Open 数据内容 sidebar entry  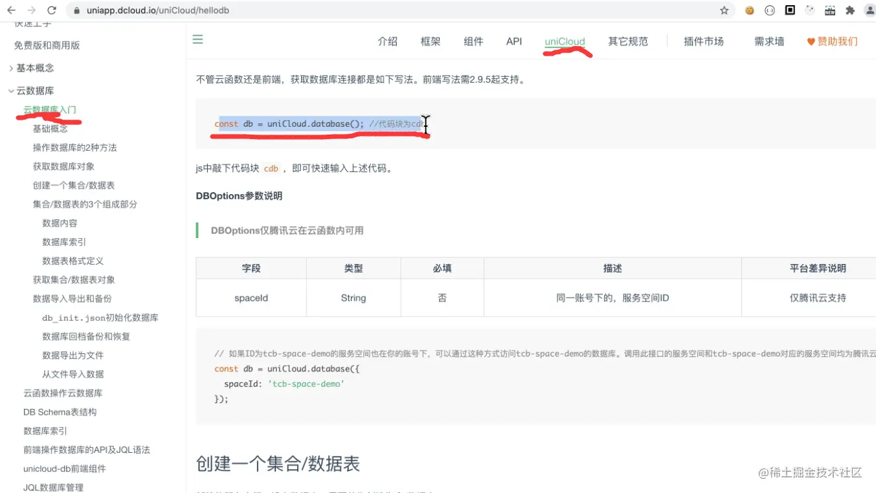60,223
